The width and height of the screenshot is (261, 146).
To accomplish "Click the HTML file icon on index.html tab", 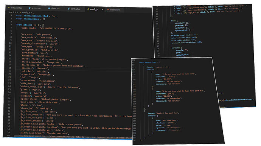I will click(x=108, y=9).
